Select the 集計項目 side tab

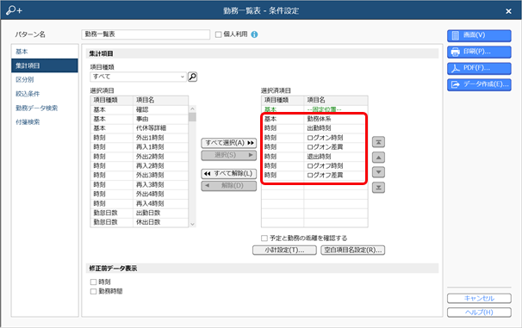click(45, 65)
